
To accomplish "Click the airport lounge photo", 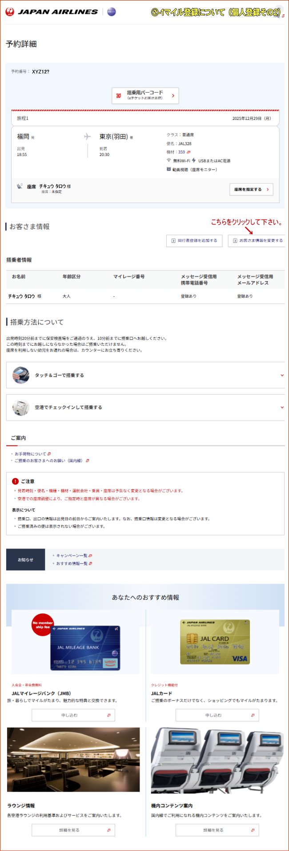I will (x=73, y=760).
